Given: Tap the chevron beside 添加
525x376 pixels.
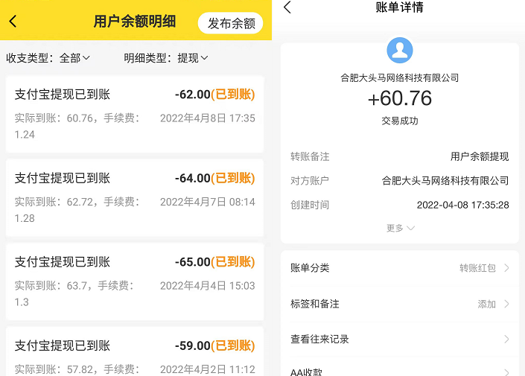Looking at the screenshot, I should pos(506,304).
